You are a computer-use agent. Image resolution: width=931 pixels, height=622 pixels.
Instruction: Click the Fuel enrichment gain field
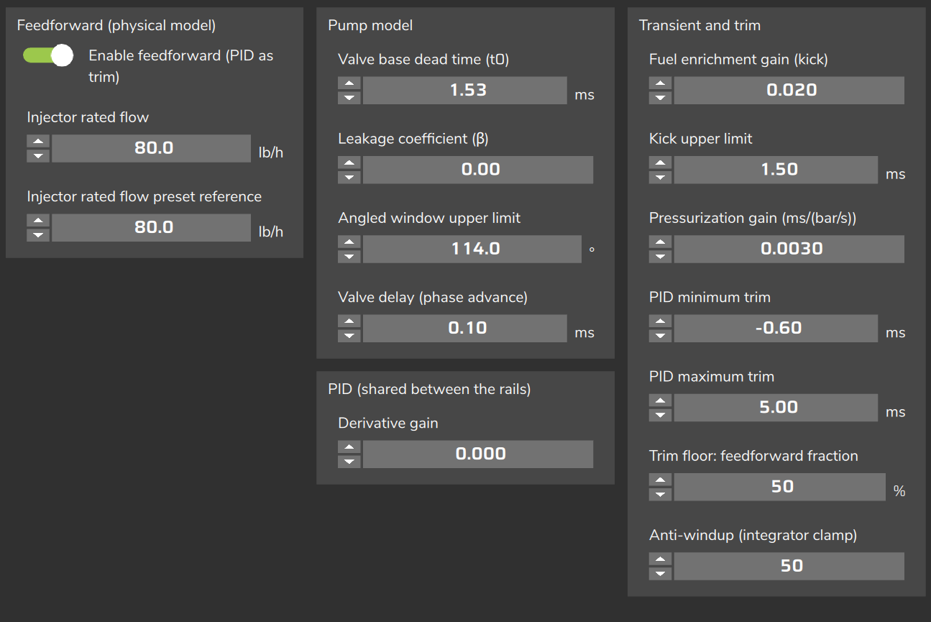(x=789, y=90)
